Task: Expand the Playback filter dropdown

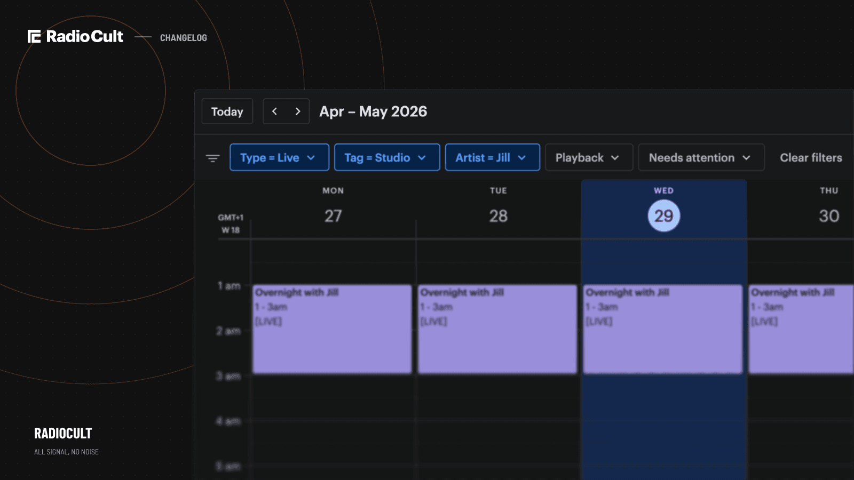Action: [x=589, y=157]
